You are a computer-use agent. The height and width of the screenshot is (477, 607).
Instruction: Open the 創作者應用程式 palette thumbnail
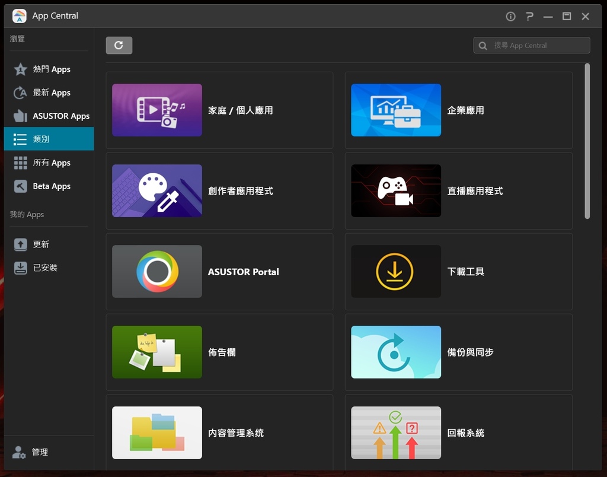coord(156,190)
